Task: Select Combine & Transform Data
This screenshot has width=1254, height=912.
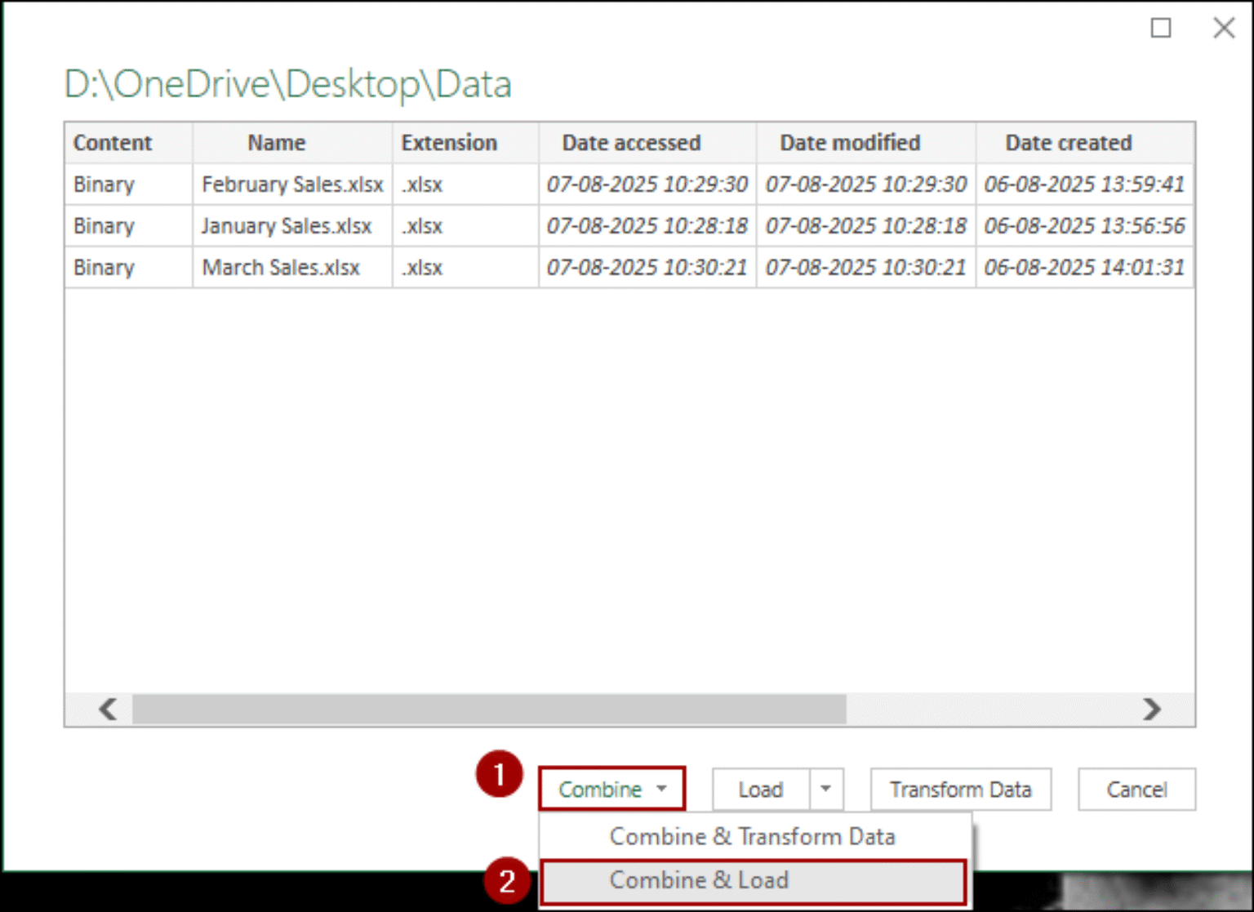Action: pos(752,836)
